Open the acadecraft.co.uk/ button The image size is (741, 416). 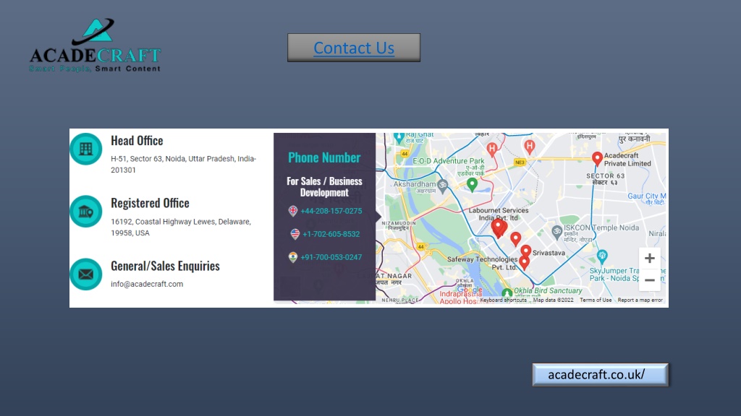coord(600,375)
